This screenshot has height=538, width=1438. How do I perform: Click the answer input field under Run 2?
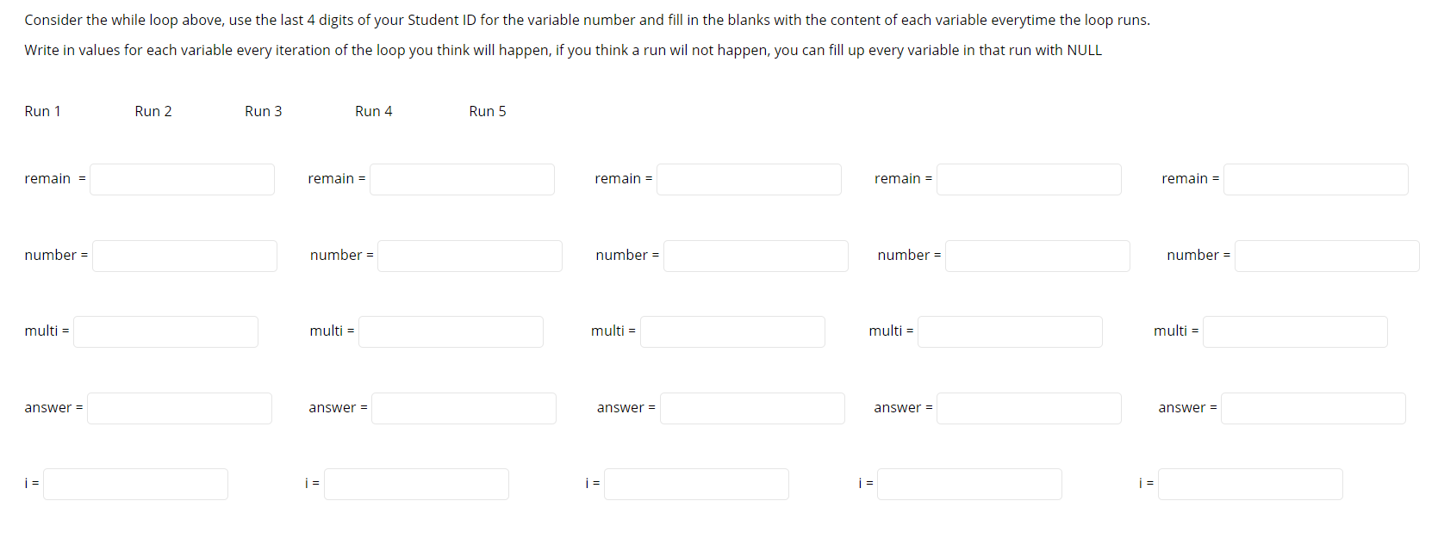[464, 408]
